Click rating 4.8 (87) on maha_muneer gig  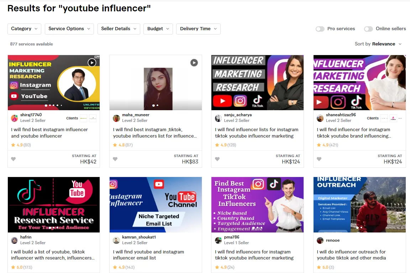point(123,145)
